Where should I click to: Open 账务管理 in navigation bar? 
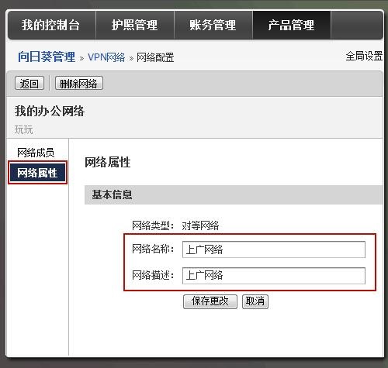(x=213, y=25)
